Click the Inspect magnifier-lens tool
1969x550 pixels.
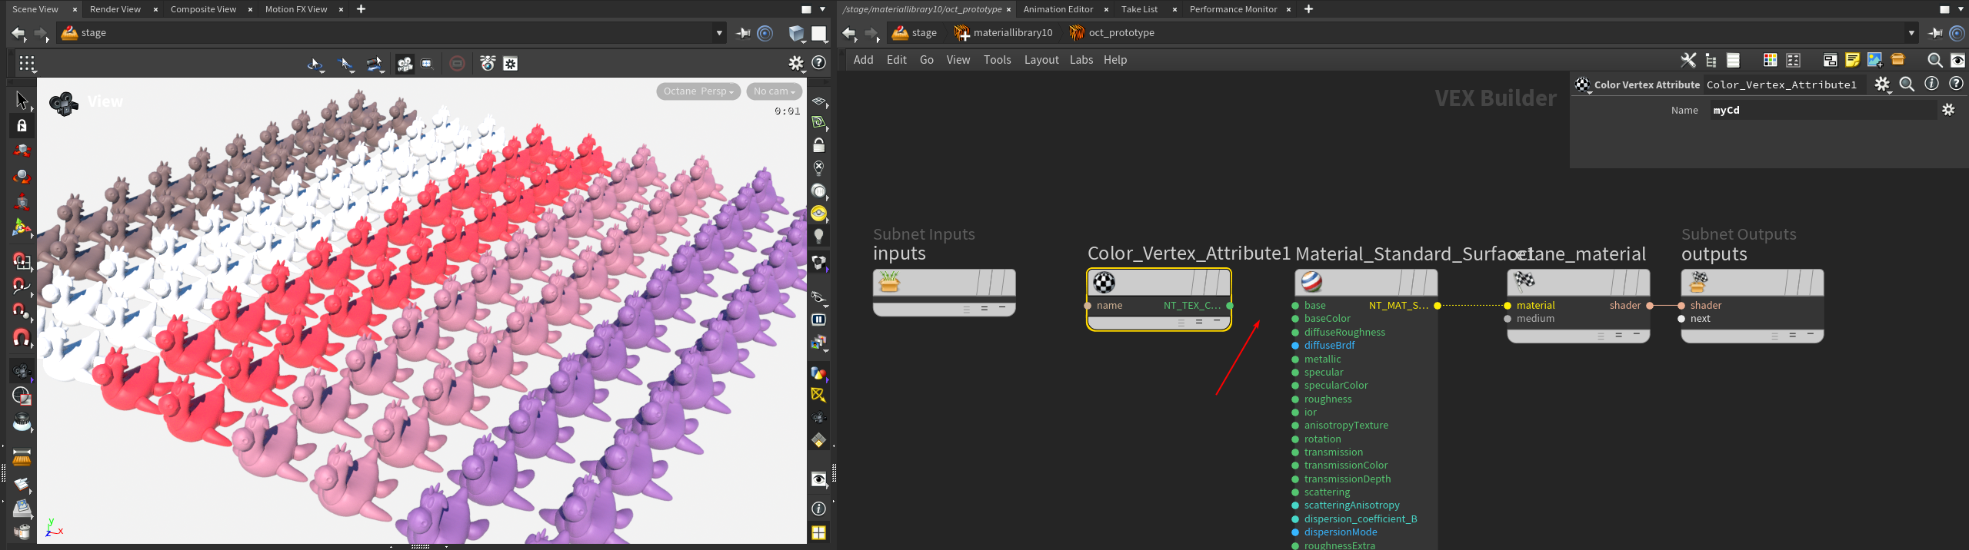pyautogui.click(x=22, y=422)
